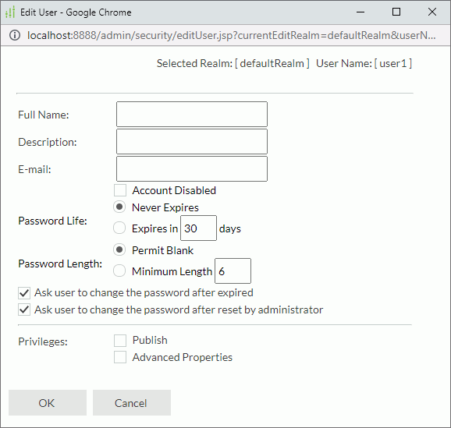The width and height of the screenshot is (451, 428).
Task: Enable the Account Disabled checkbox
Action: point(120,190)
